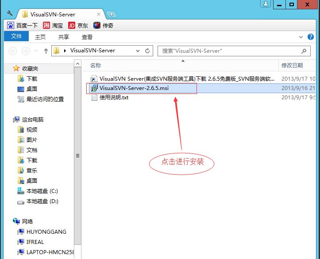The height and width of the screenshot is (259, 320).
Task: Open the 淘宝 bookmark
Action: tap(53, 25)
